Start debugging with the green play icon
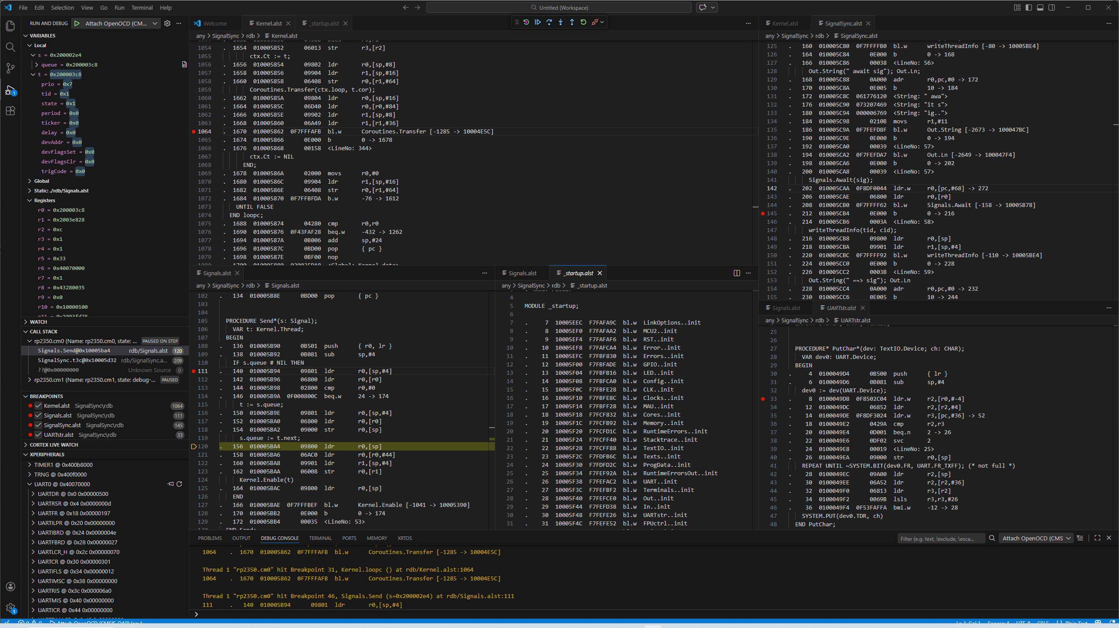 [x=77, y=23]
